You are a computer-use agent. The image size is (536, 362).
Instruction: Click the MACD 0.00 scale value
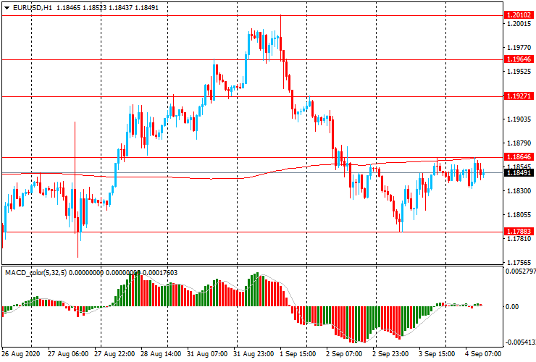pos(511,307)
